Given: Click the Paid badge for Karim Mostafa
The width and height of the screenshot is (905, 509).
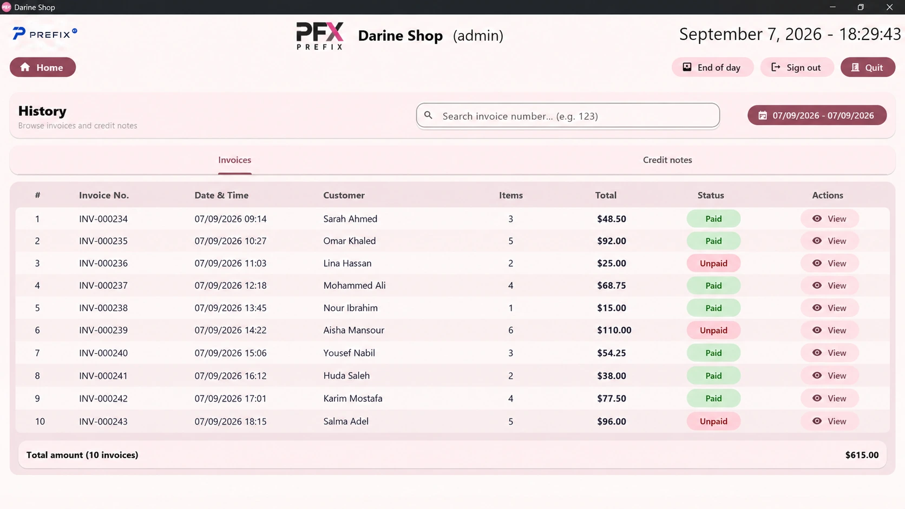Looking at the screenshot, I should click(713, 398).
